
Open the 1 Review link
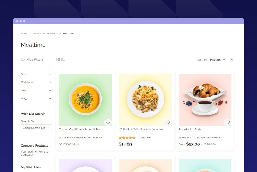pos(145,138)
